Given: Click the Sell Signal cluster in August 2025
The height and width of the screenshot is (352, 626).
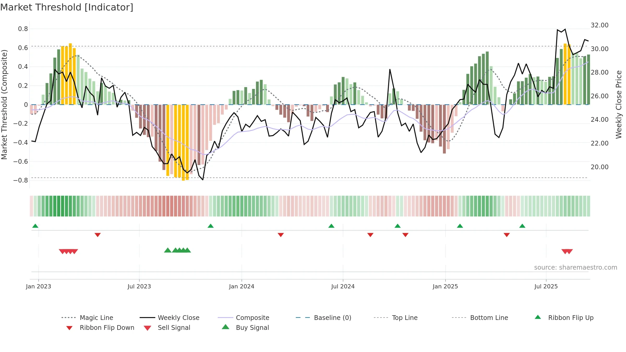Looking at the screenshot, I should coord(567,251).
